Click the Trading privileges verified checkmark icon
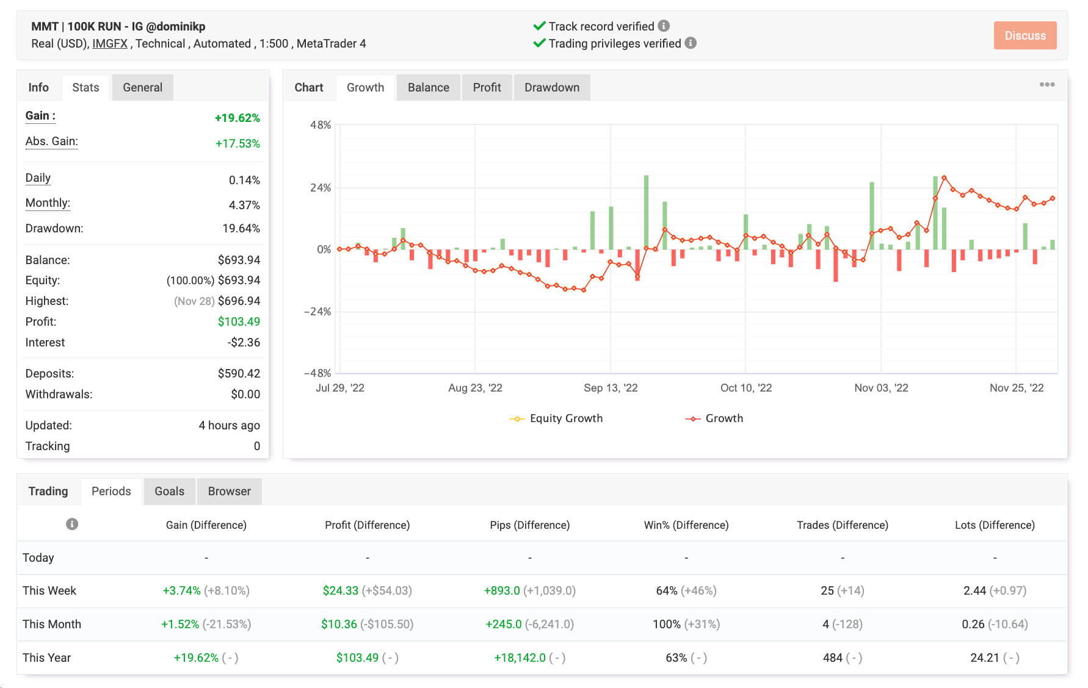 [x=539, y=43]
